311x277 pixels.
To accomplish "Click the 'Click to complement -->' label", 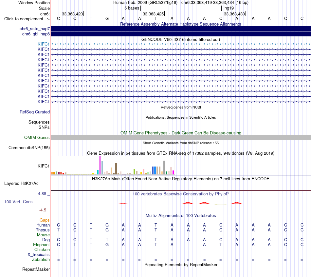I will 27,19.
